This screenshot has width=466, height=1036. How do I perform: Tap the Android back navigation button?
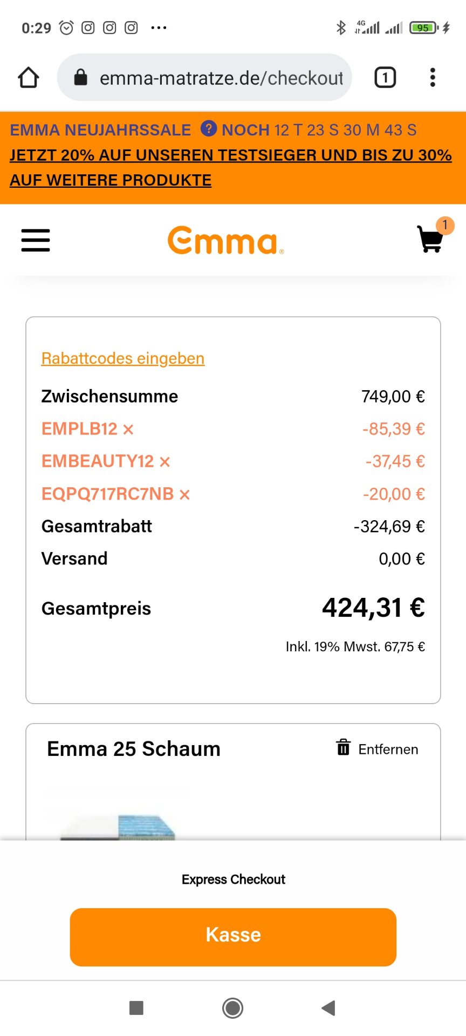coord(328,1008)
